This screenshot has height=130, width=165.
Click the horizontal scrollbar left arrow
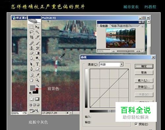pos(71,113)
